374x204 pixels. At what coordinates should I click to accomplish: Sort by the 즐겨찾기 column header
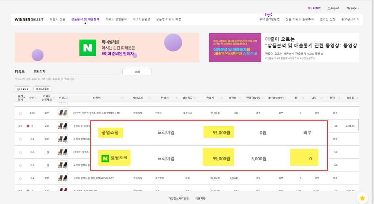pos(20,98)
